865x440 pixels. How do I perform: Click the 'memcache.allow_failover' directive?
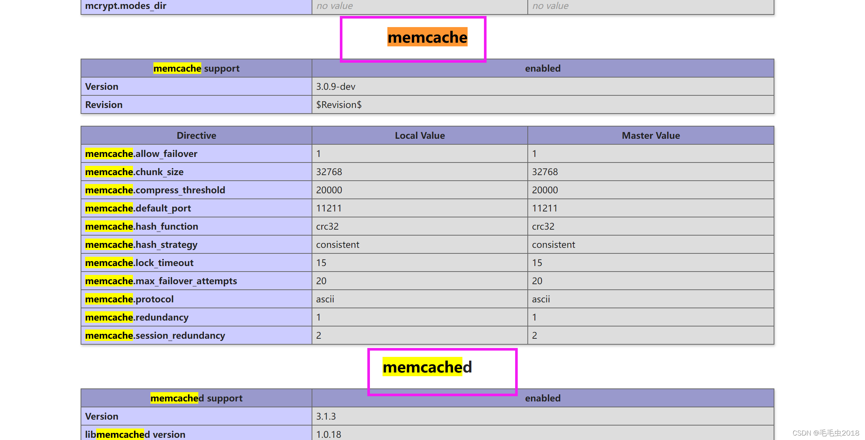(141, 154)
